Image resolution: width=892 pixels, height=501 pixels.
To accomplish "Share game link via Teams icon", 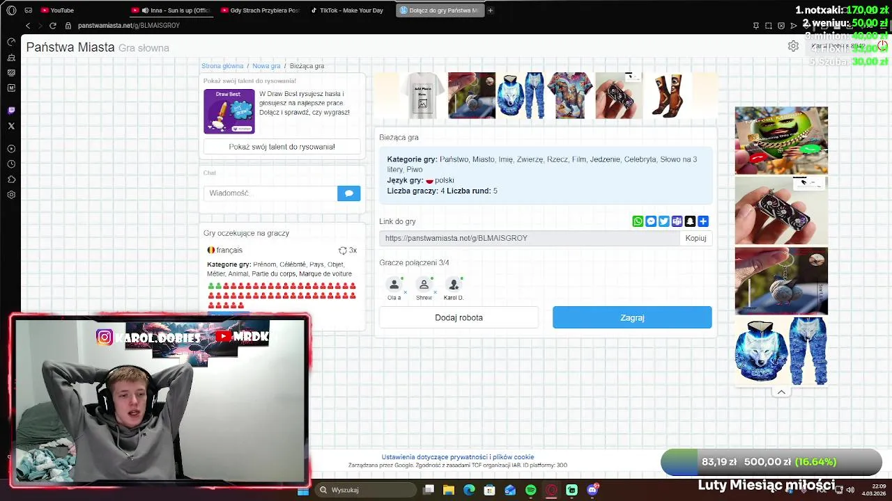I will 677,221.
